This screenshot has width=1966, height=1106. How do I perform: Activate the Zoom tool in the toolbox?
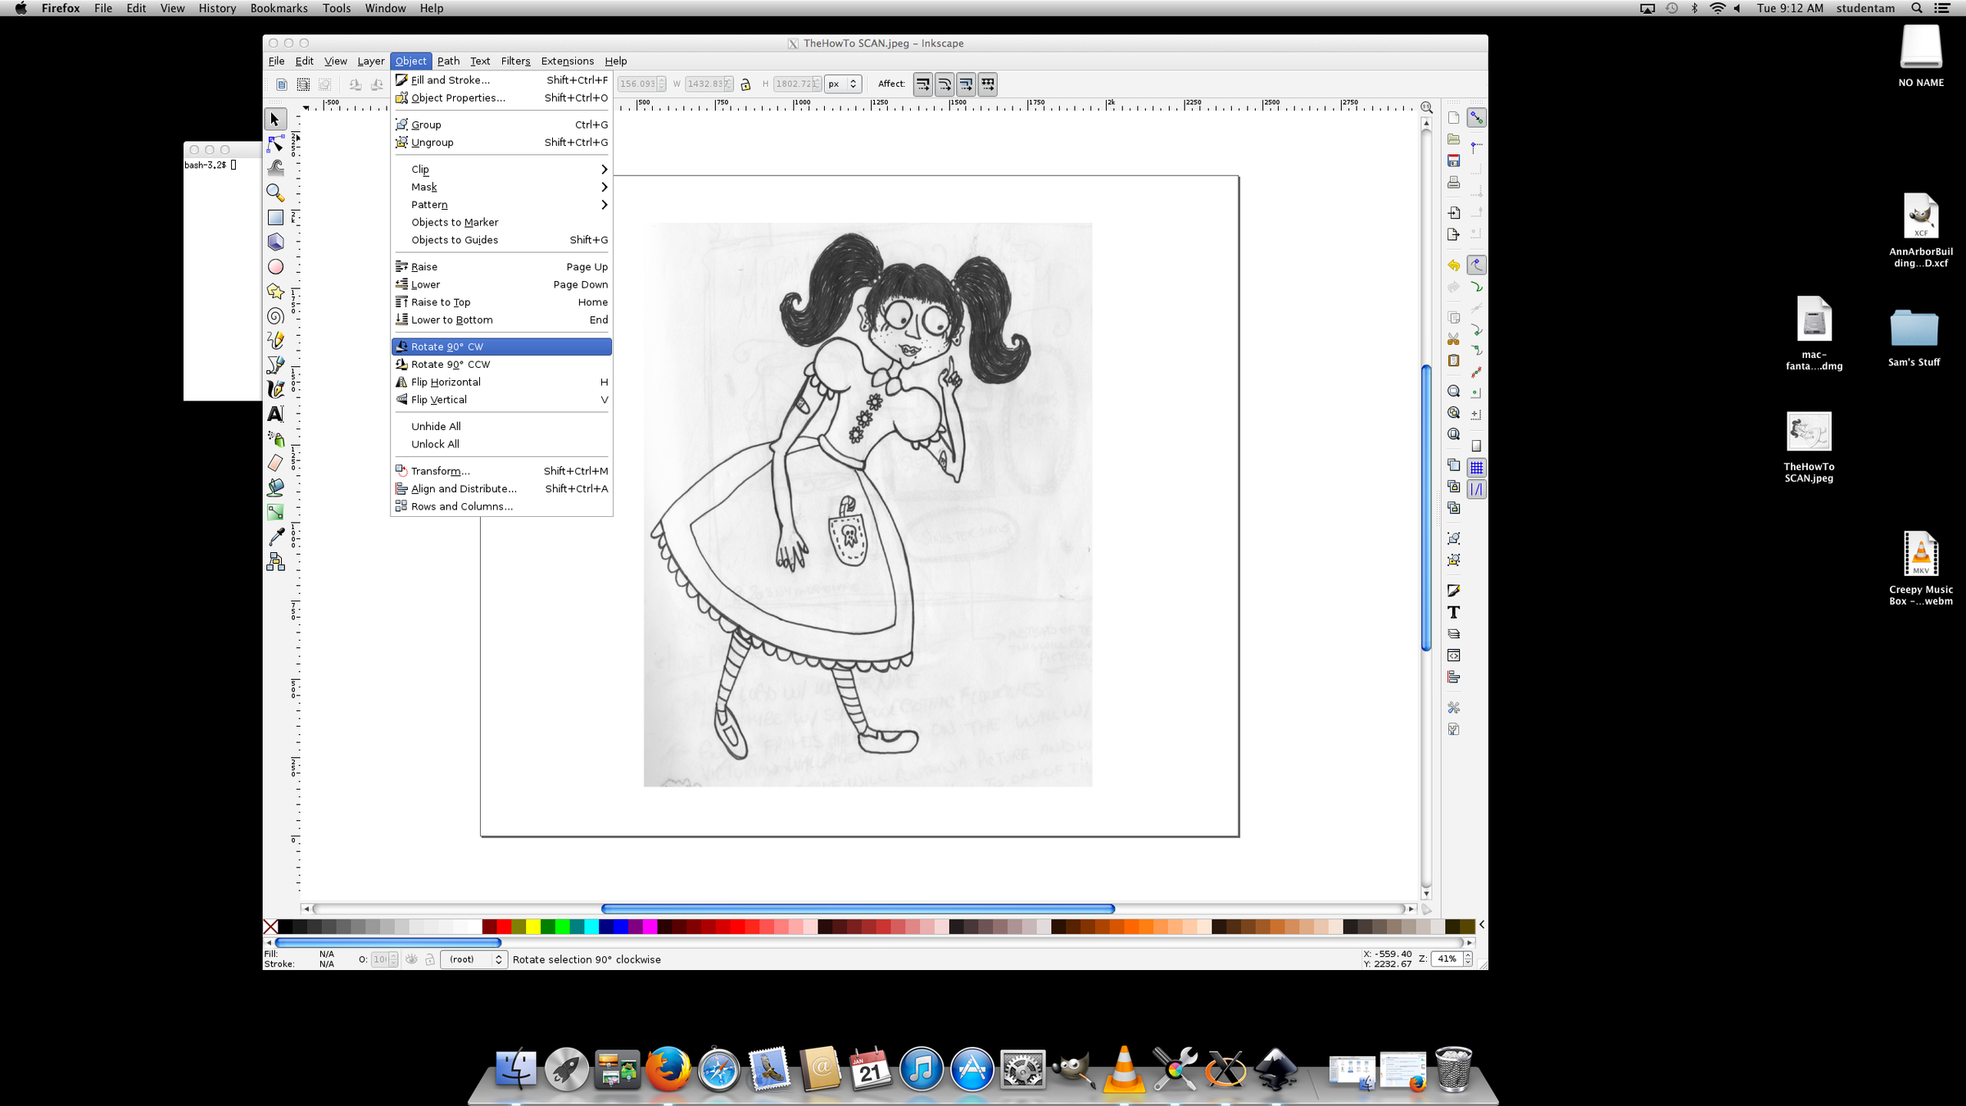(275, 193)
